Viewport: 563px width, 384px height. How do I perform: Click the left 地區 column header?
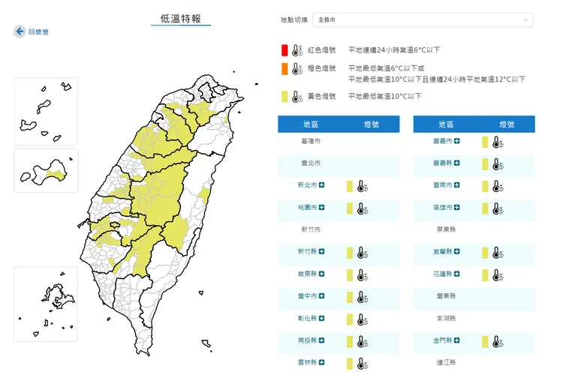pyautogui.click(x=311, y=124)
